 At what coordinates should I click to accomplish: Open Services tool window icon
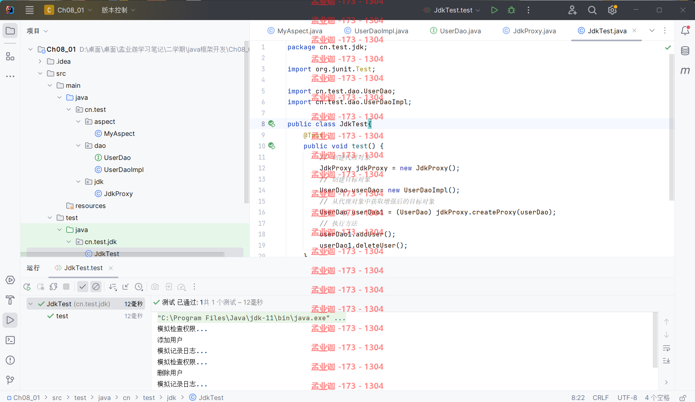pyautogui.click(x=10, y=280)
